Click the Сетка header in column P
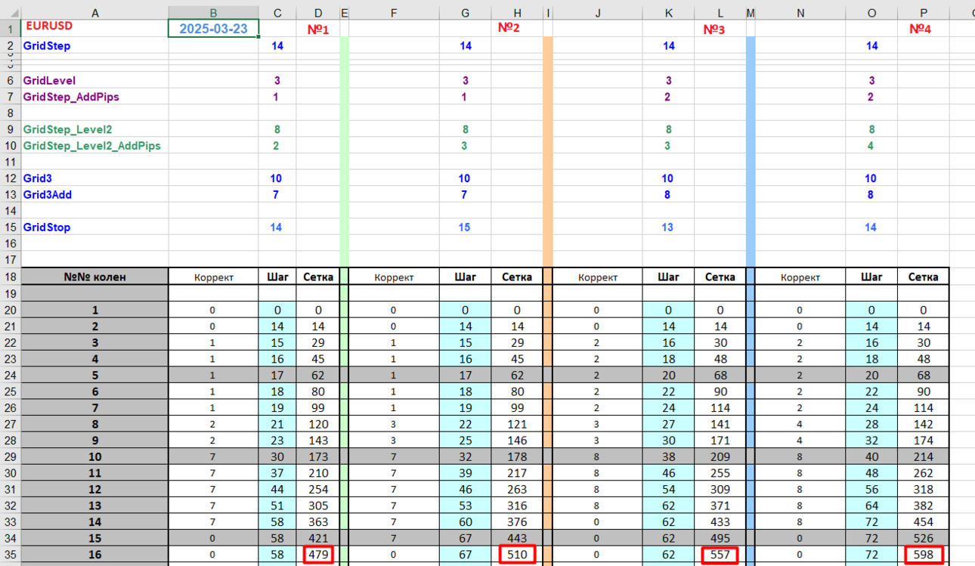 (924, 277)
